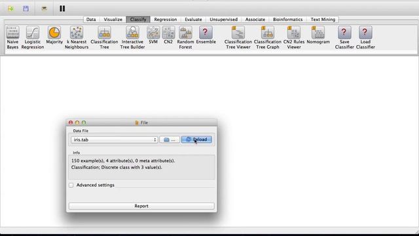Switch to the Data tab
This screenshot has height=236, width=419.
pyautogui.click(x=91, y=20)
